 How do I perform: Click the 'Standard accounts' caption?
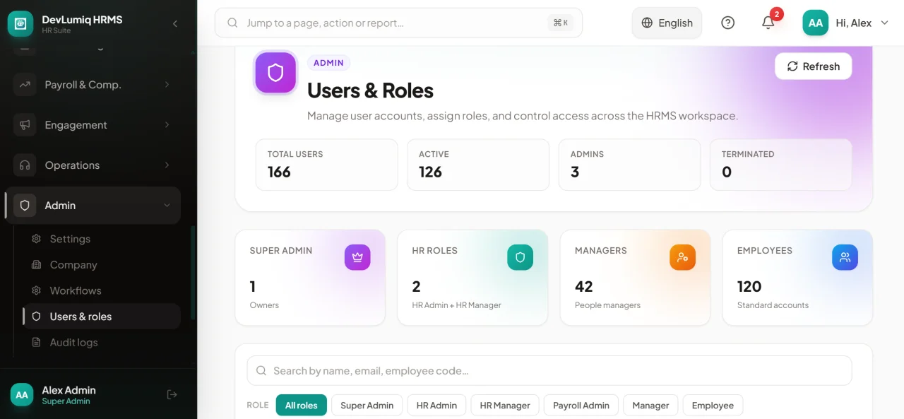(x=773, y=305)
